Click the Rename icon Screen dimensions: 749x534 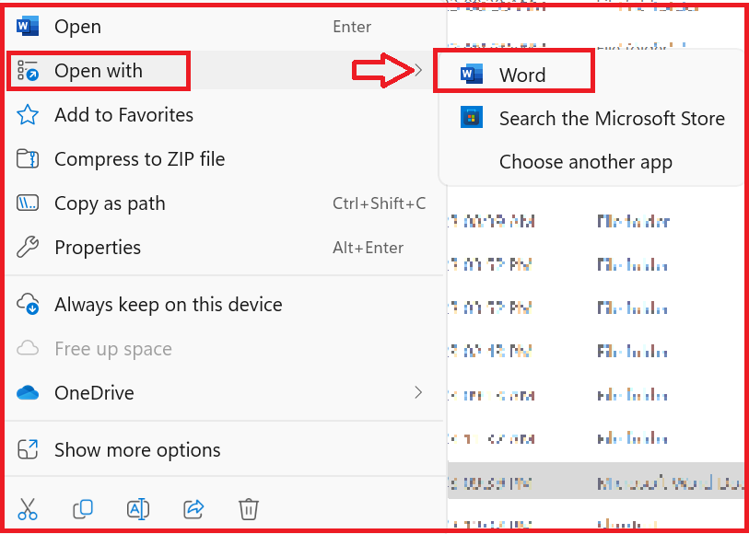(x=138, y=510)
